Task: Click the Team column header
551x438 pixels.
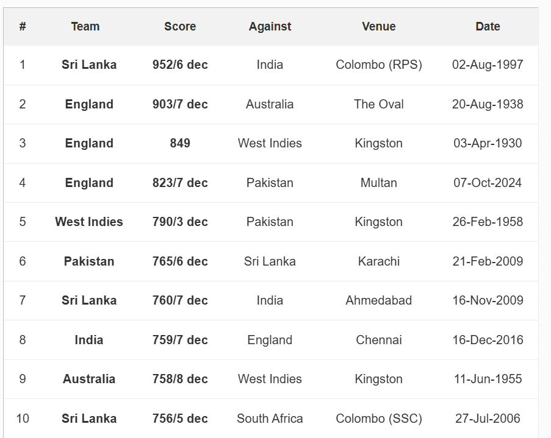Action: coord(85,26)
